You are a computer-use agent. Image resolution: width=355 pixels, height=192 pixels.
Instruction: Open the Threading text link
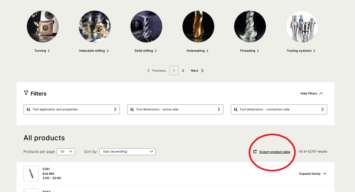point(247,51)
